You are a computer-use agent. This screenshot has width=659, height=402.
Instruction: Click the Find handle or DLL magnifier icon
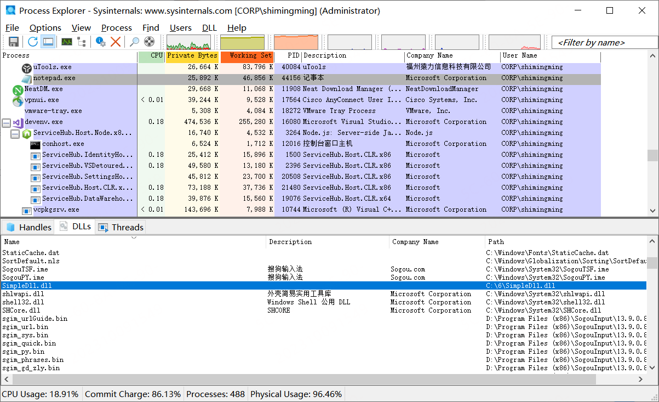134,42
